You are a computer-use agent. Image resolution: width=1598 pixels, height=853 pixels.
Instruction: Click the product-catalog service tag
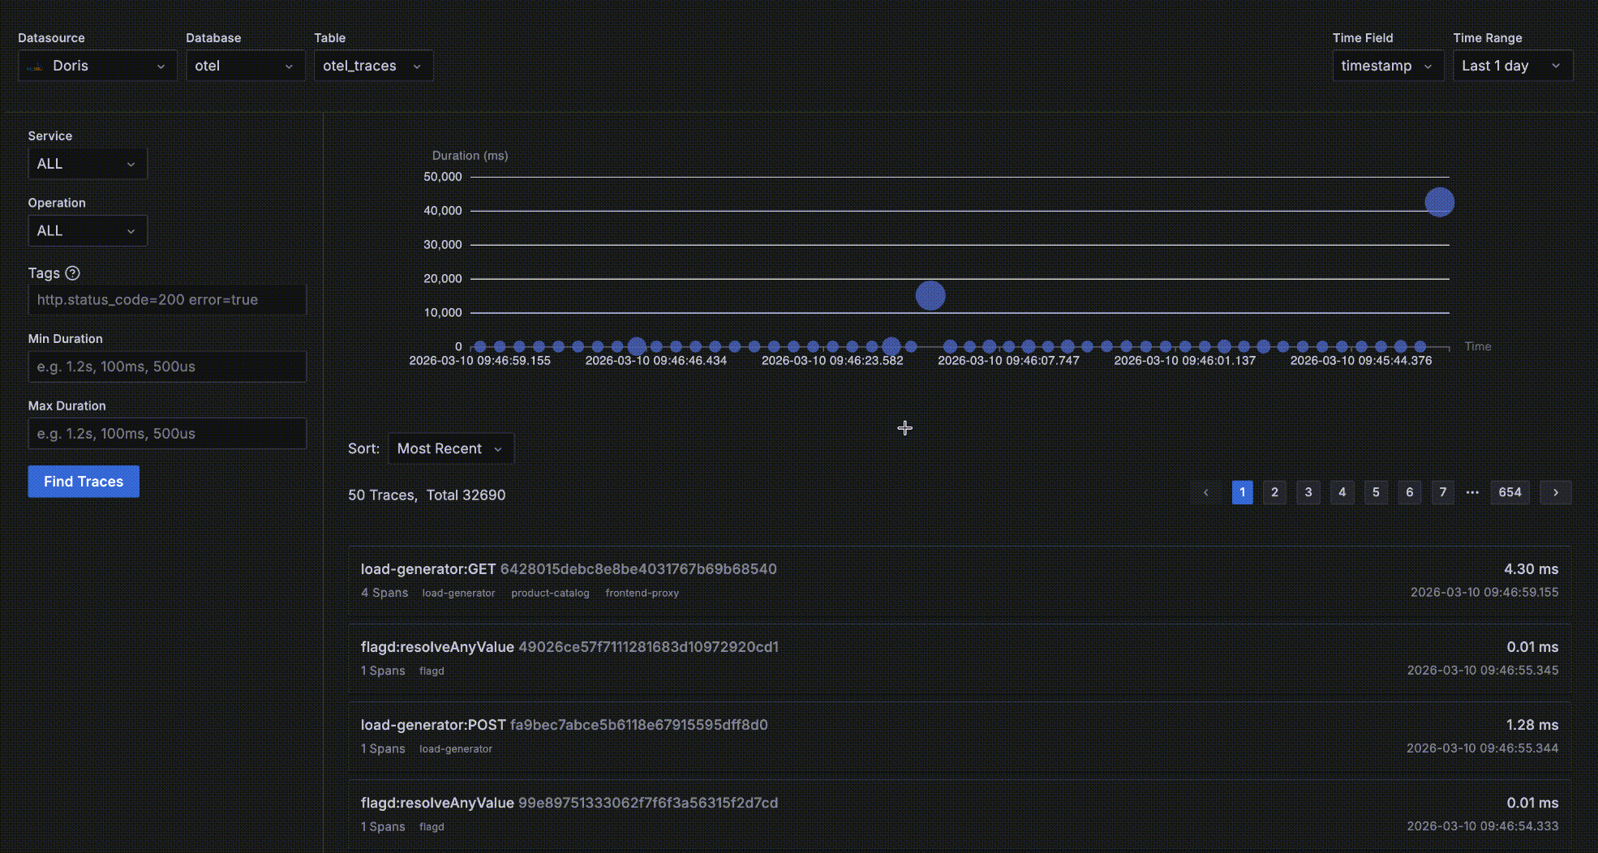pyautogui.click(x=550, y=594)
